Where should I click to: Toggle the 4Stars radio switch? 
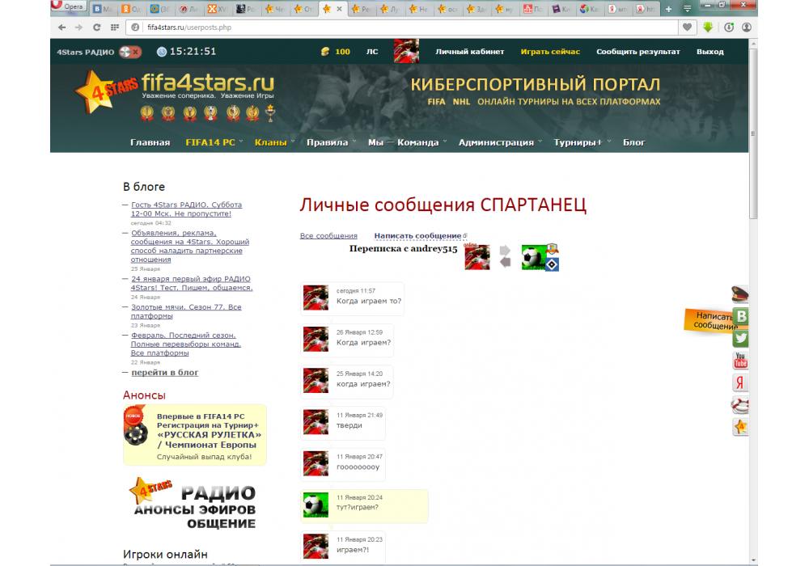[129, 52]
